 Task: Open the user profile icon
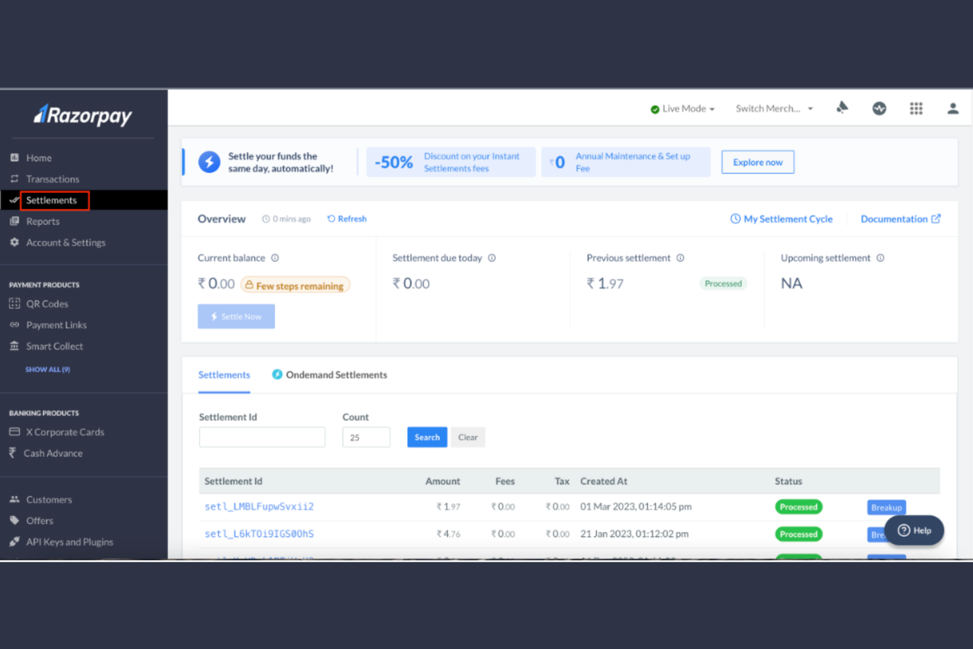(953, 108)
